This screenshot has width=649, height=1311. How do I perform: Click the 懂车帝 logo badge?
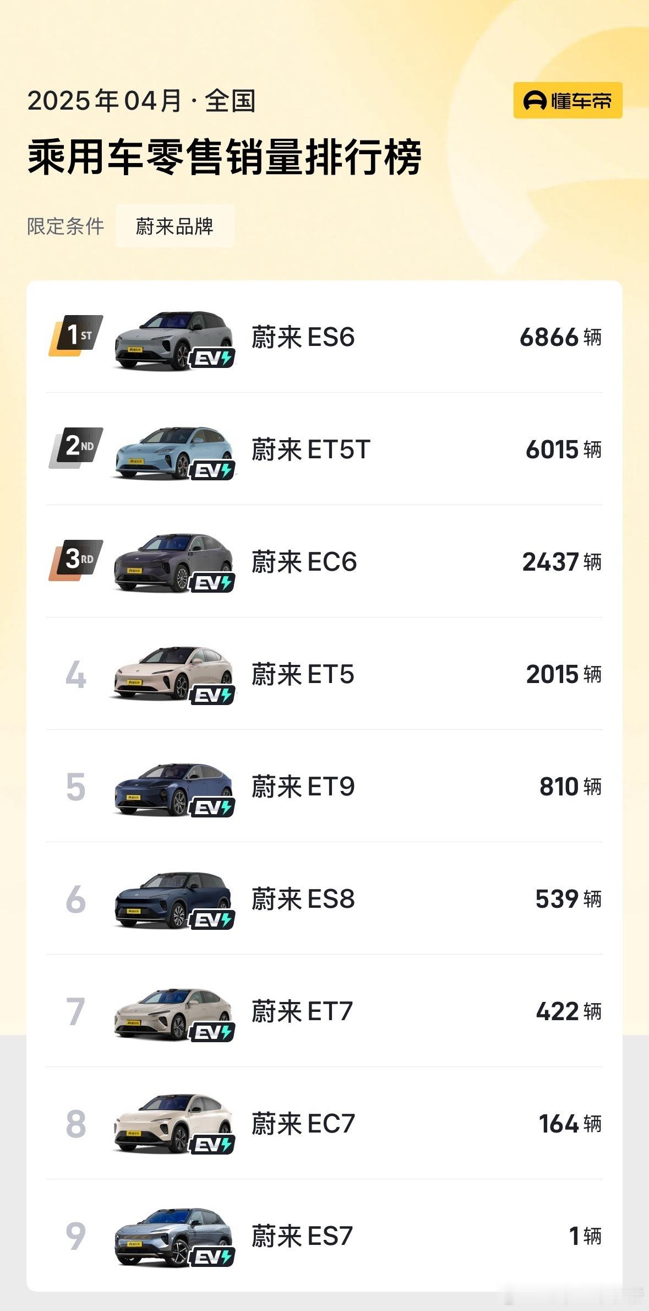pyautogui.click(x=568, y=100)
